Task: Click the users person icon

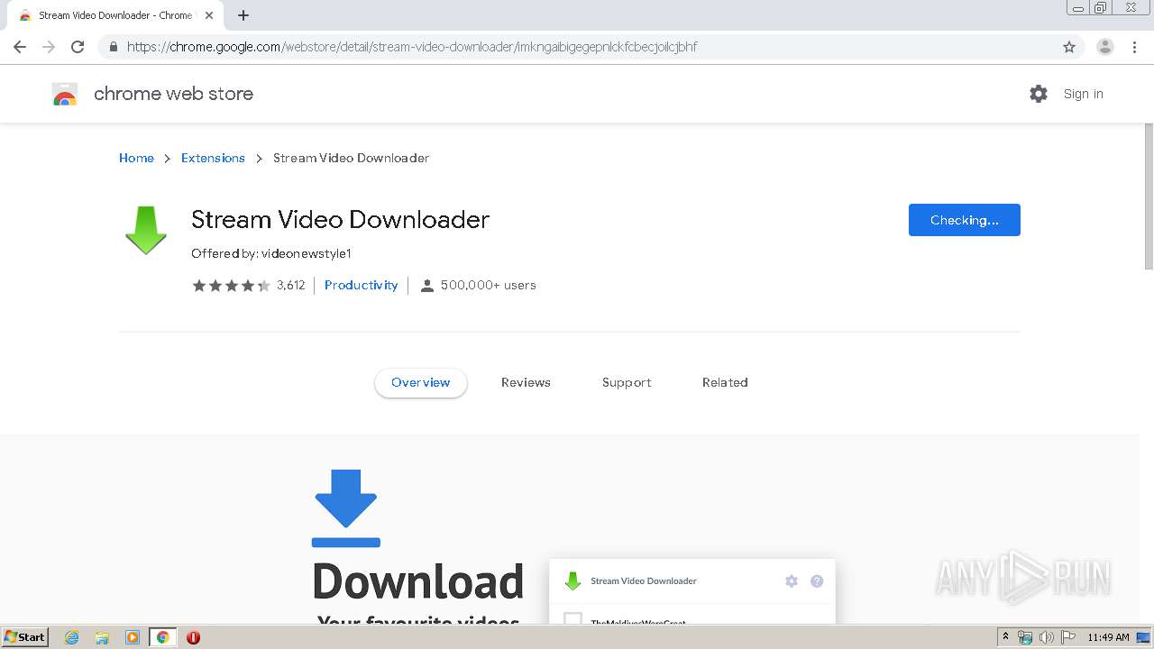Action: 427,286
